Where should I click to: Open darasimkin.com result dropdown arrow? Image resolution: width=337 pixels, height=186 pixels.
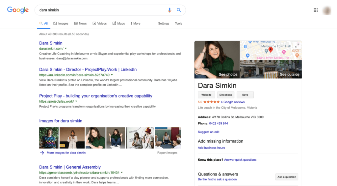coord(66,49)
